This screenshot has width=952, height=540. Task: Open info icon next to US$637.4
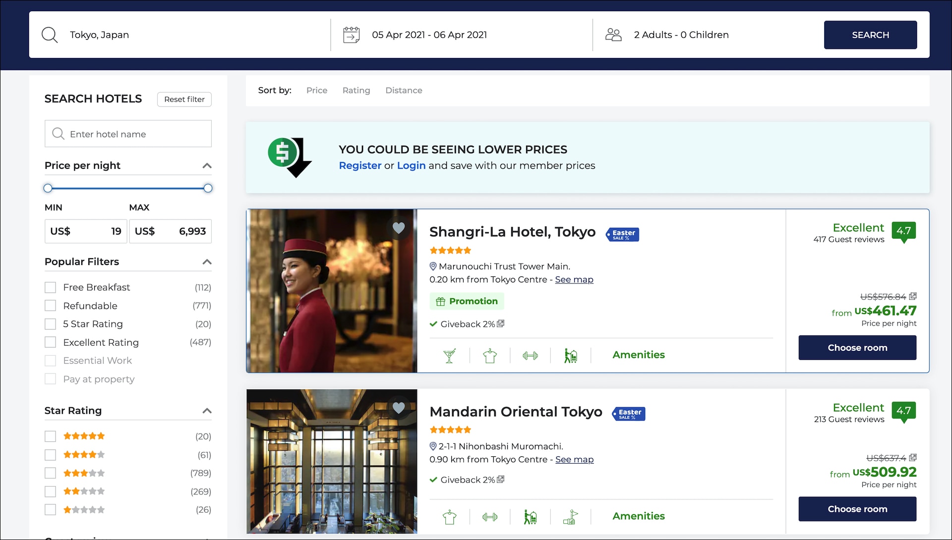point(913,458)
